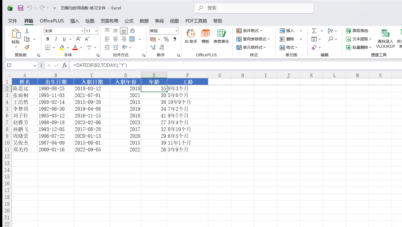The width and height of the screenshot is (402, 227).
Task: Switch to the 数据 Data tab
Action: click(144, 21)
